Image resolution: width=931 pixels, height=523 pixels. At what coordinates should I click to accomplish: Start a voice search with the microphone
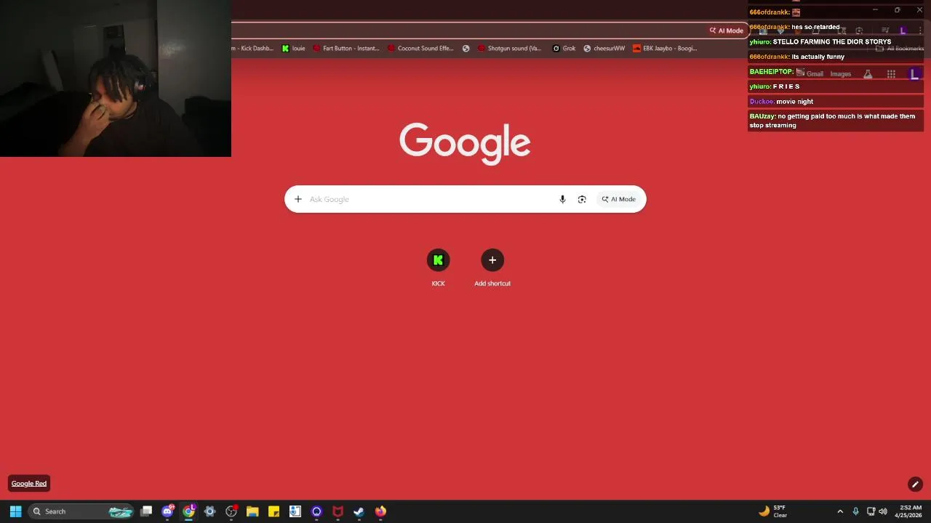tap(562, 199)
